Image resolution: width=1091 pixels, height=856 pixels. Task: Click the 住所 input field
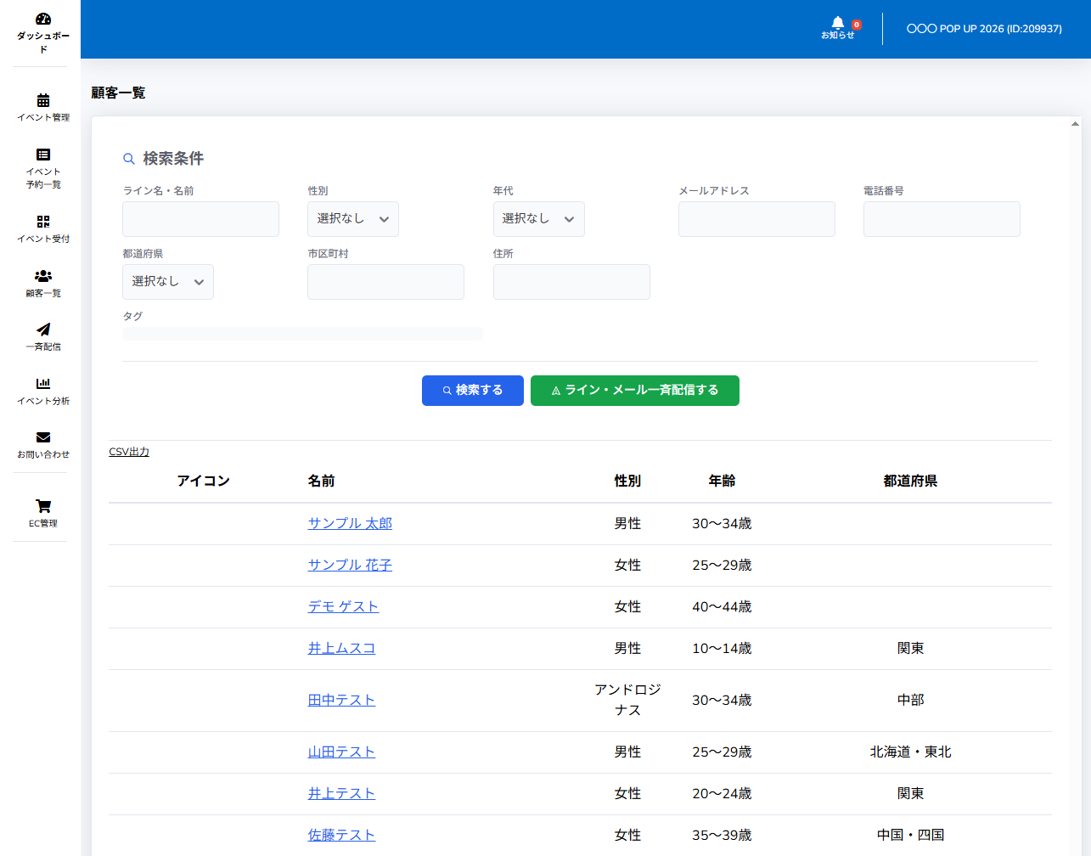click(x=571, y=282)
